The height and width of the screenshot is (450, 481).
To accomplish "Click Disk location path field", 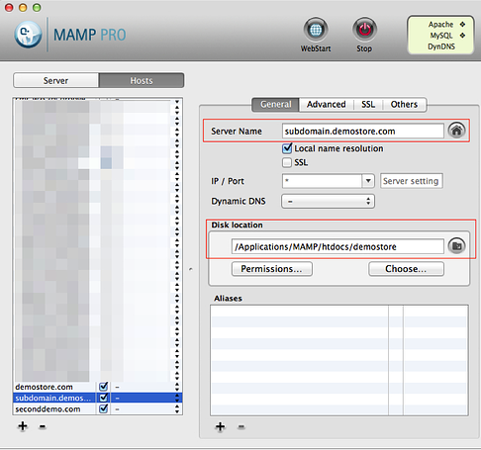I will coord(337,246).
